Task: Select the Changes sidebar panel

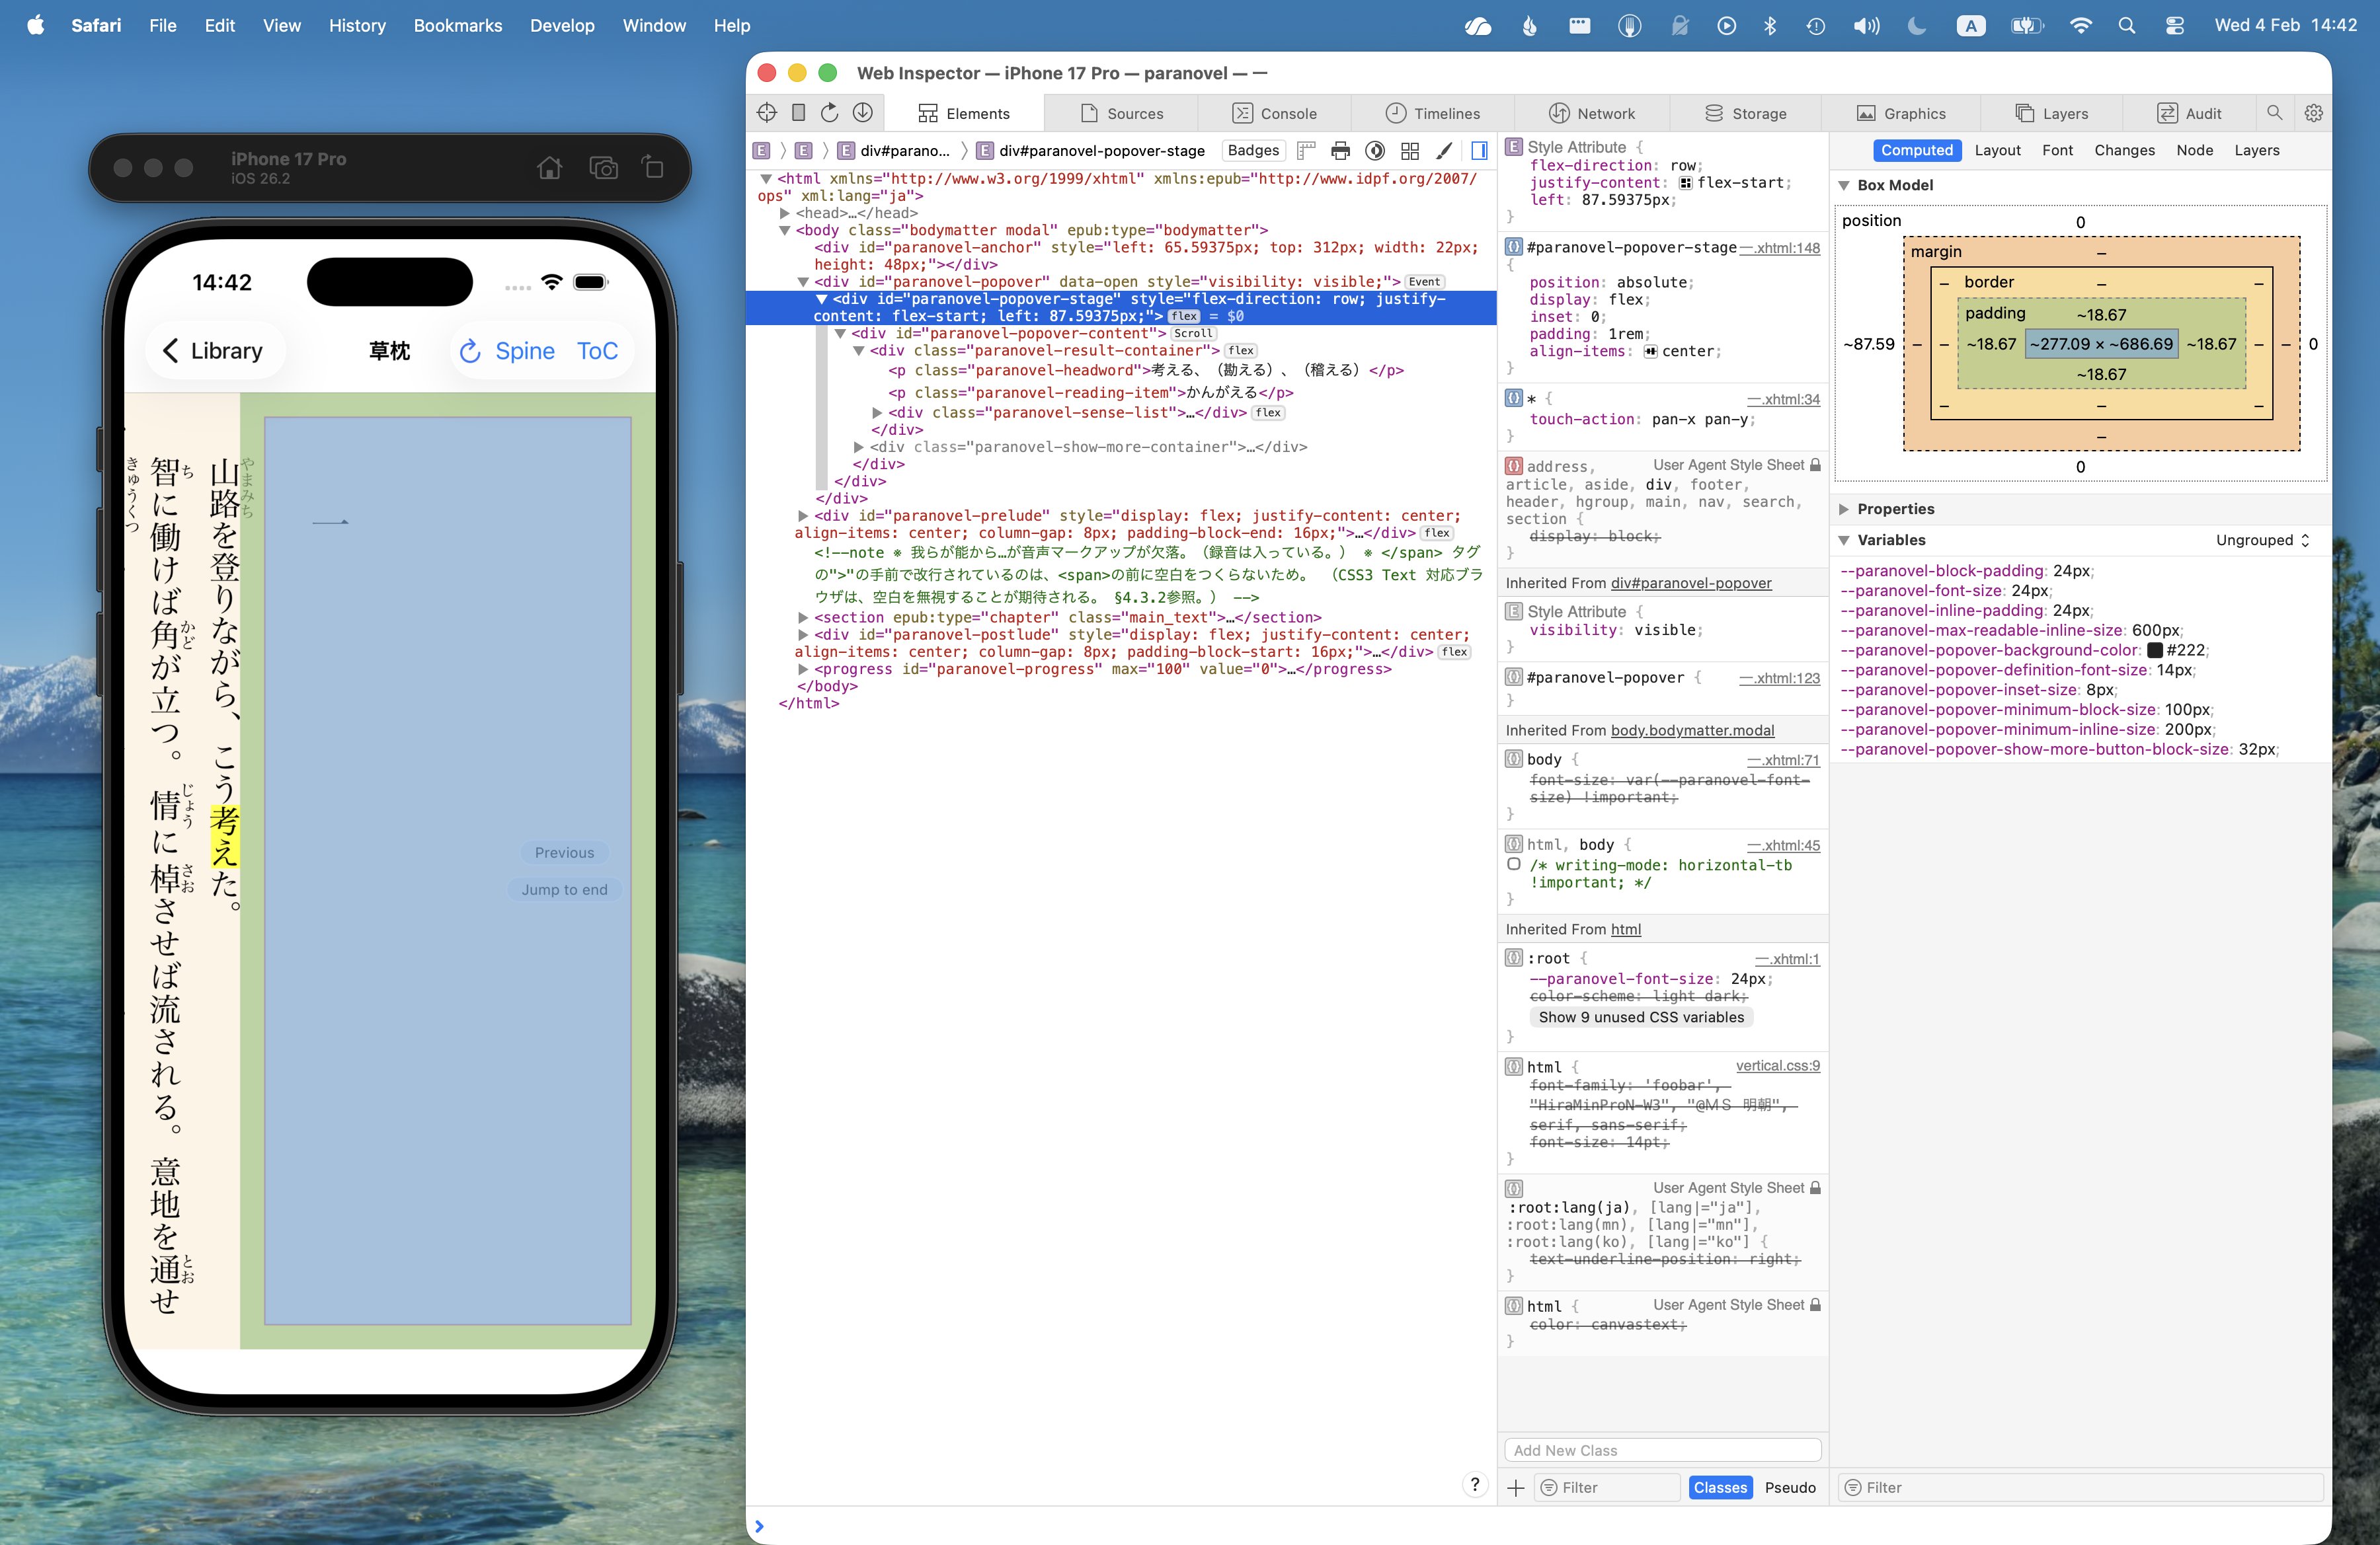Action: 2124,151
